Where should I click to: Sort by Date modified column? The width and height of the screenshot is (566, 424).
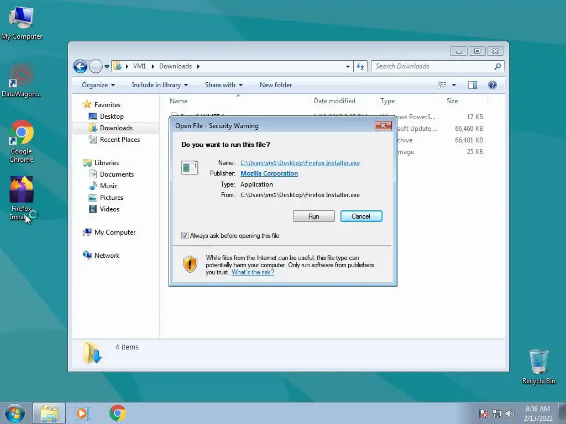[x=343, y=101]
